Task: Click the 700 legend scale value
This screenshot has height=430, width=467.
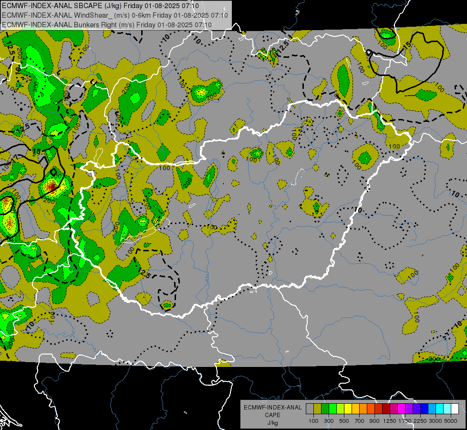Action: point(359,421)
